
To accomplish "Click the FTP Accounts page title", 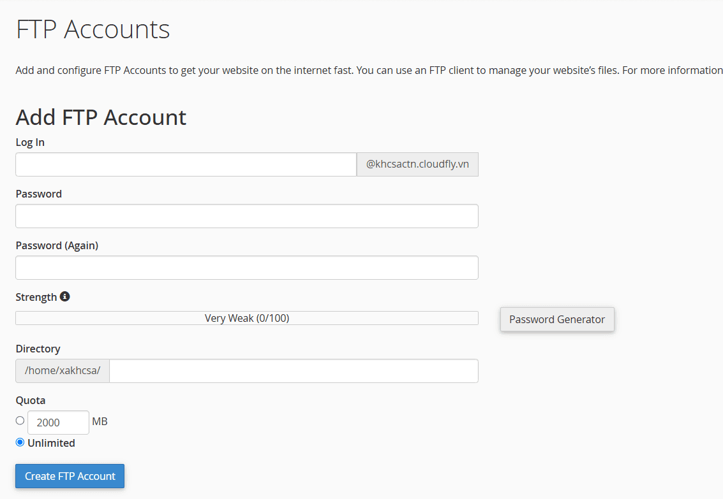I will pyautogui.click(x=93, y=29).
